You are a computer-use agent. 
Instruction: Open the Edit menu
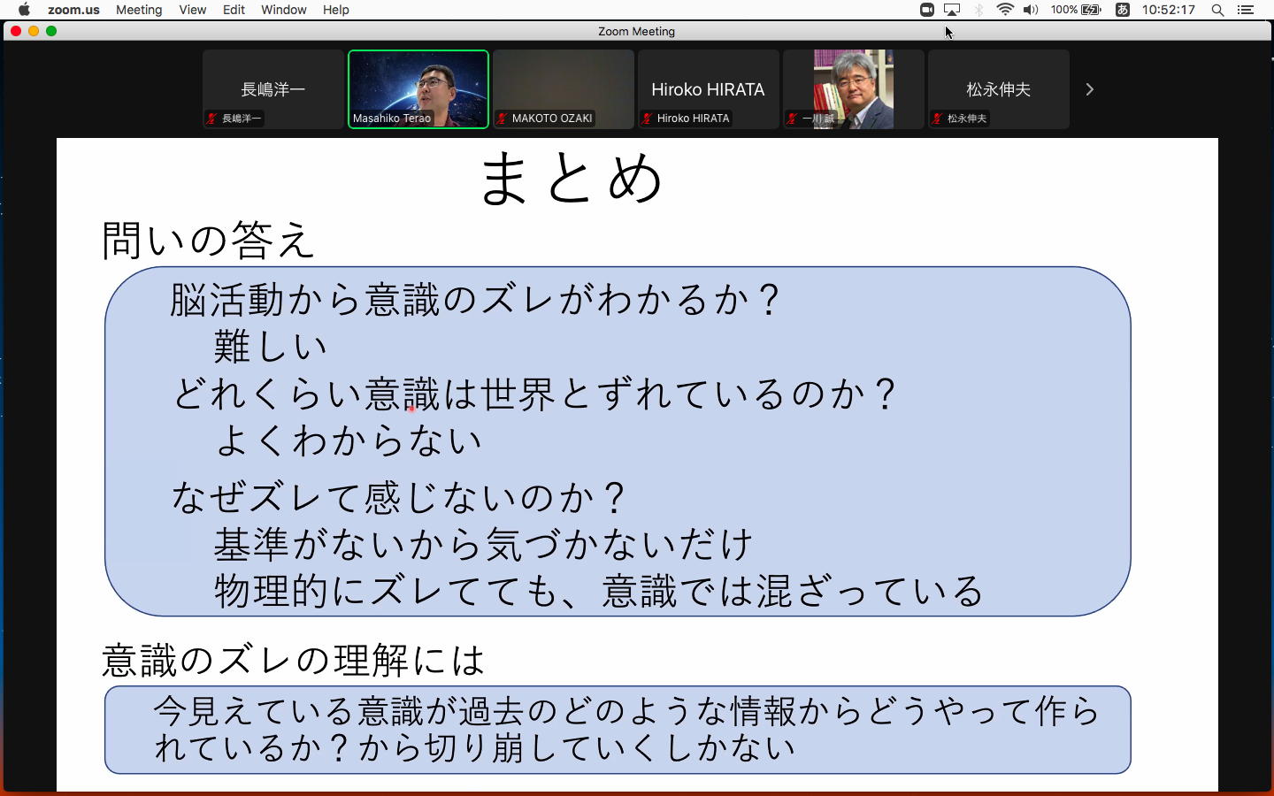coord(234,10)
